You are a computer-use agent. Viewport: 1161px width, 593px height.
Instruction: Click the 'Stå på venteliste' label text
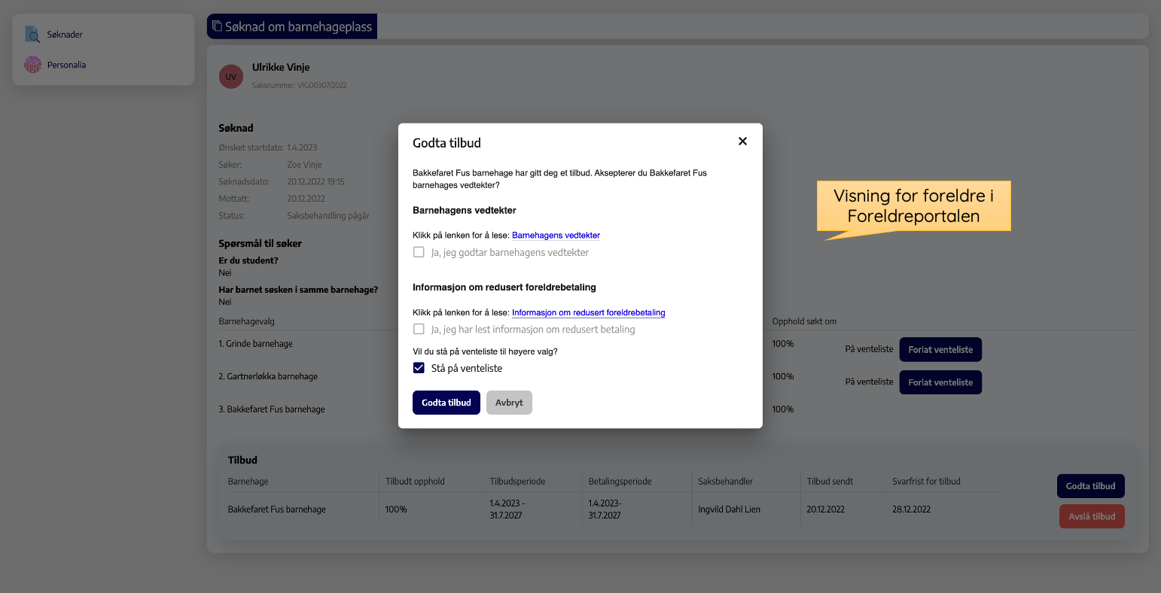click(467, 368)
